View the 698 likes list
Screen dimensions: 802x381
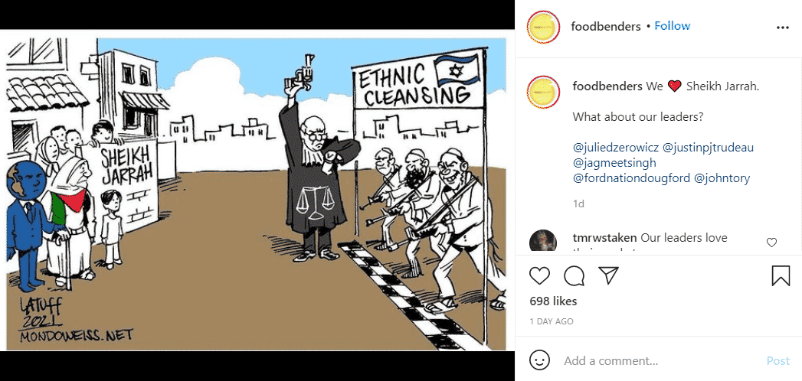553,301
